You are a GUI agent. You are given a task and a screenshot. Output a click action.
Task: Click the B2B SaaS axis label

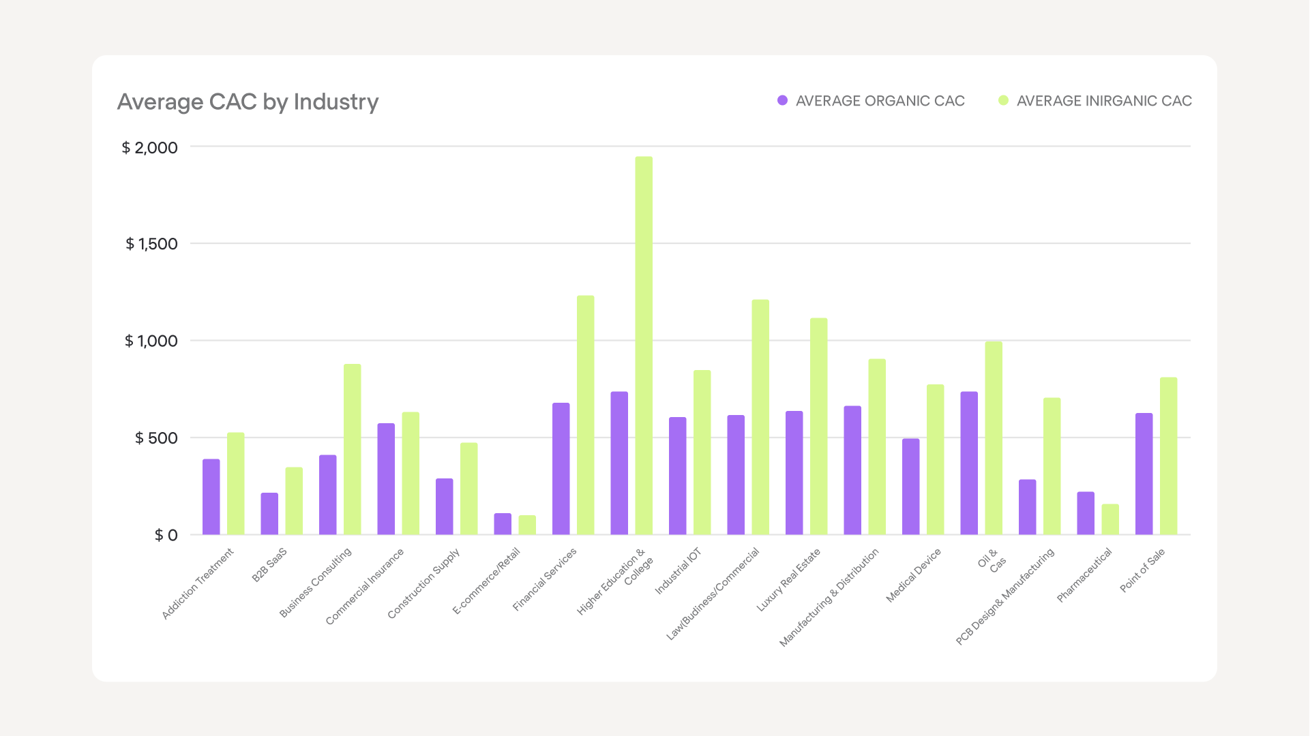(269, 565)
